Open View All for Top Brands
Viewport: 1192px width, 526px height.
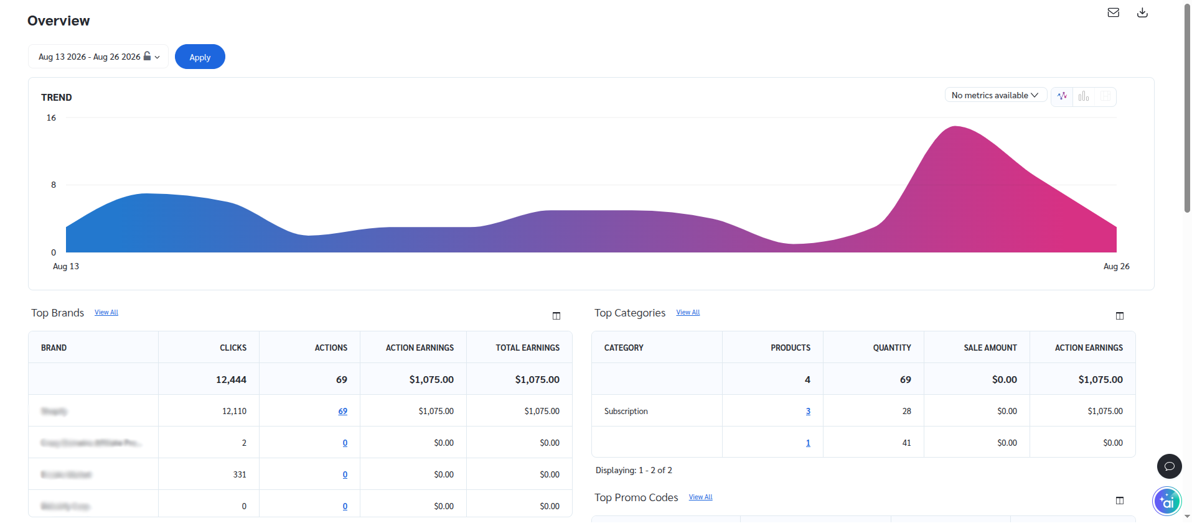tap(106, 313)
